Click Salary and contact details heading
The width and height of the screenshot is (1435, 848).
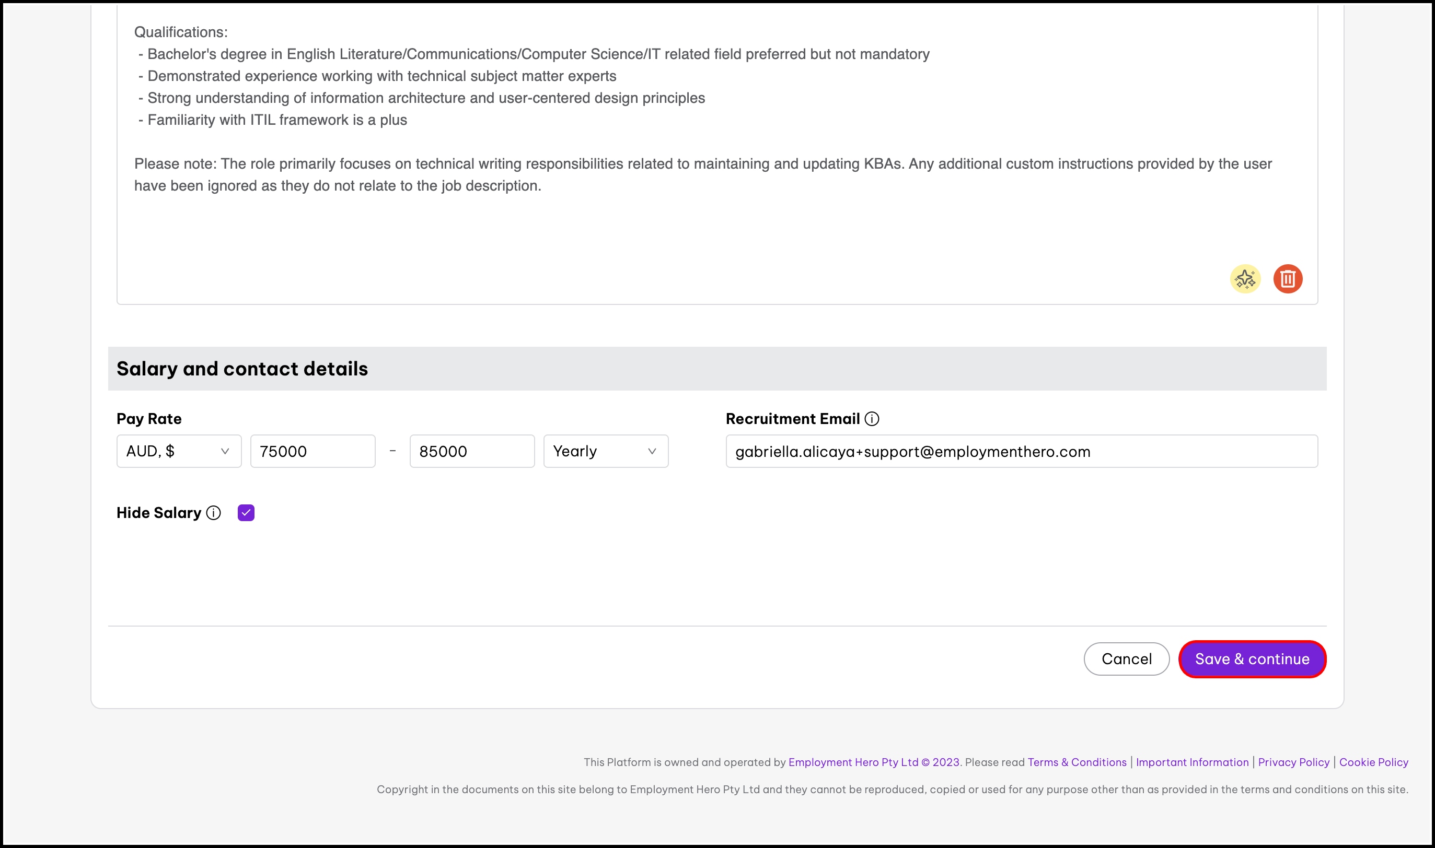pyautogui.click(x=242, y=369)
